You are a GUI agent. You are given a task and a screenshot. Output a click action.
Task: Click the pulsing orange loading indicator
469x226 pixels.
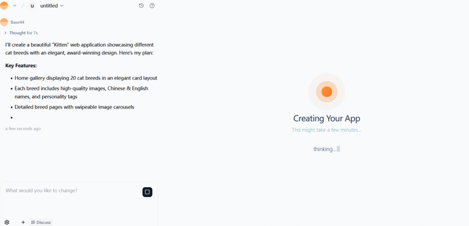(327, 91)
